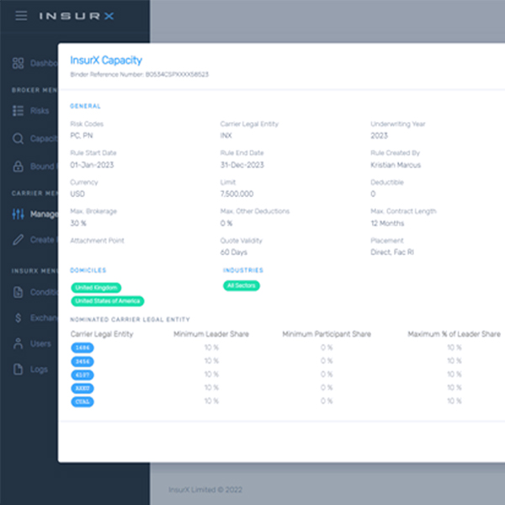This screenshot has width=505, height=505.
Task: Select the 1686 carrier legal entity badge
Action: pos(82,348)
